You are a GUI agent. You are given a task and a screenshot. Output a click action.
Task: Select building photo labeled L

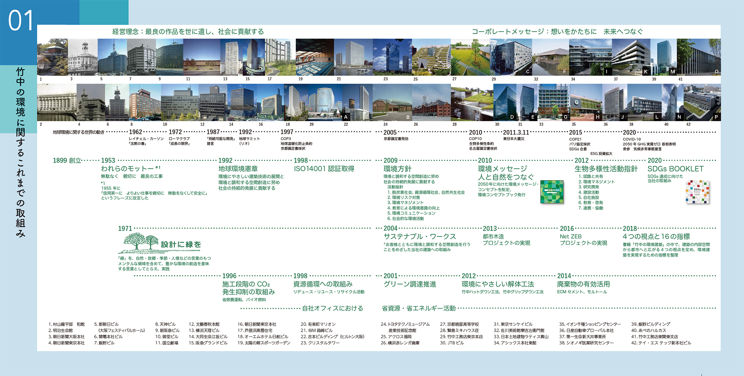[x=644, y=102]
